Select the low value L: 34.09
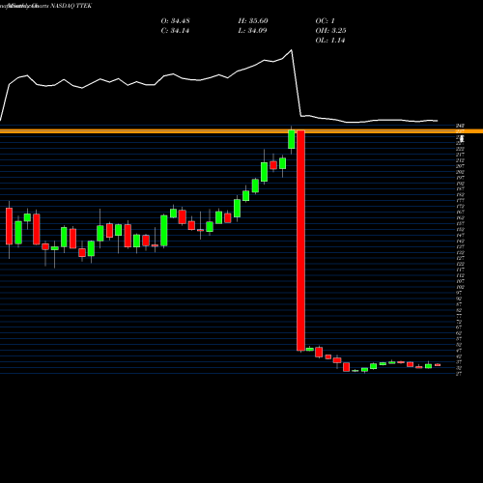Image resolution: width=483 pixels, height=483 pixels. click(252, 31)
